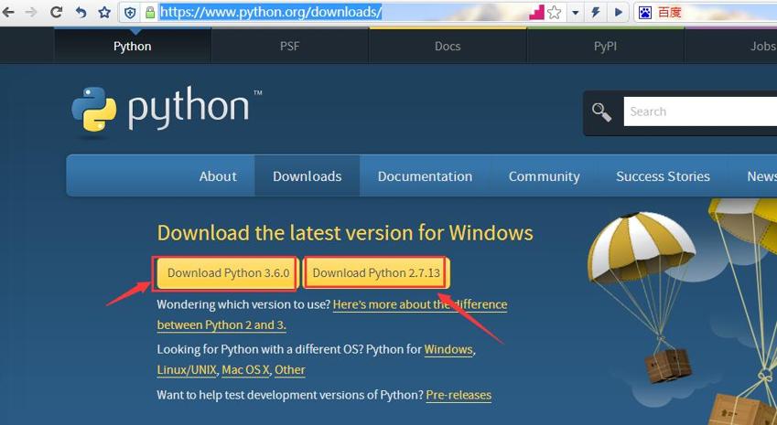This screenshot has height=425, width=777.
Task: Click Download Python 2.7.13 button
Action: pyautogui.click(x=376, y=273)
